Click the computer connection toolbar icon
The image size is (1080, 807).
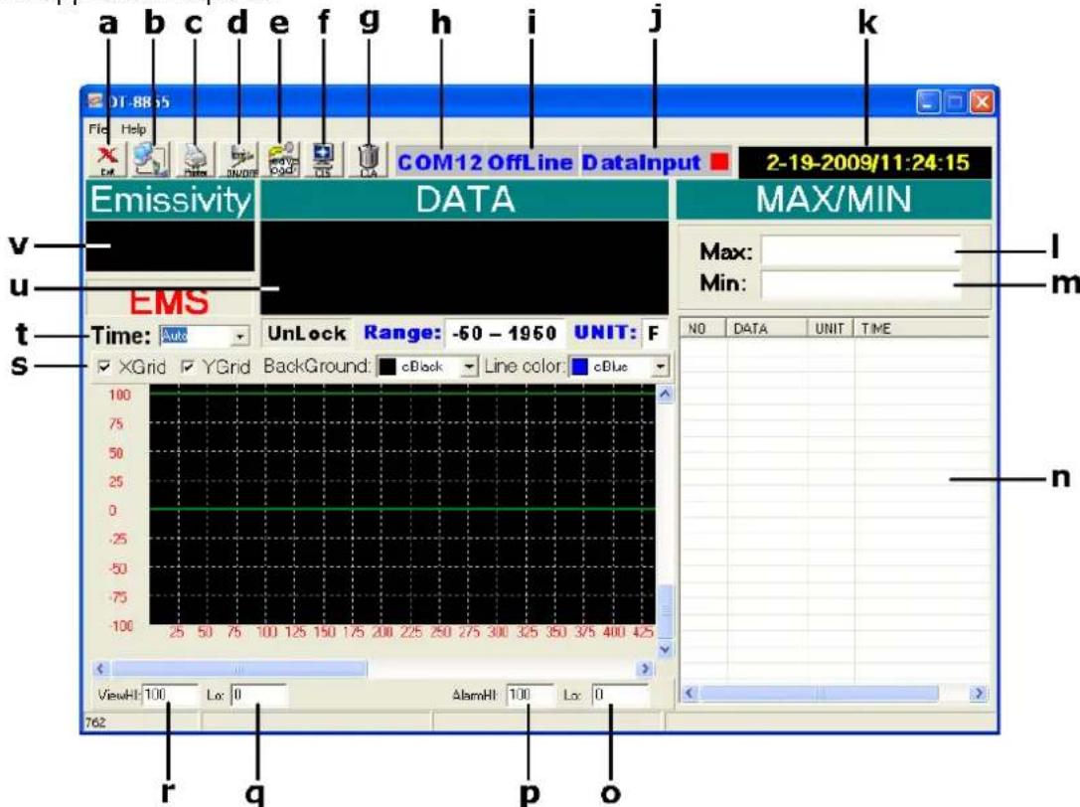tap(151, 160)
